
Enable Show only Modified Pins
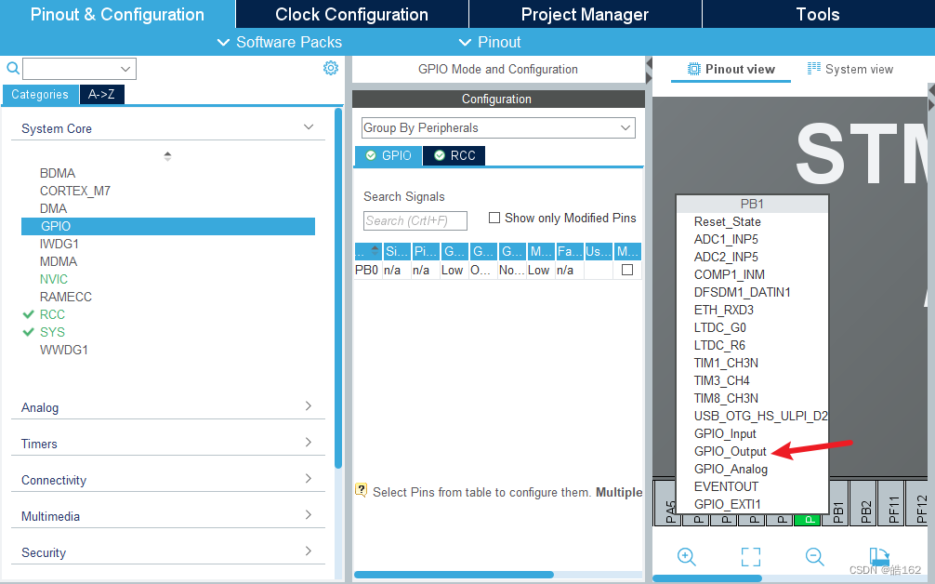pos(494,218)
